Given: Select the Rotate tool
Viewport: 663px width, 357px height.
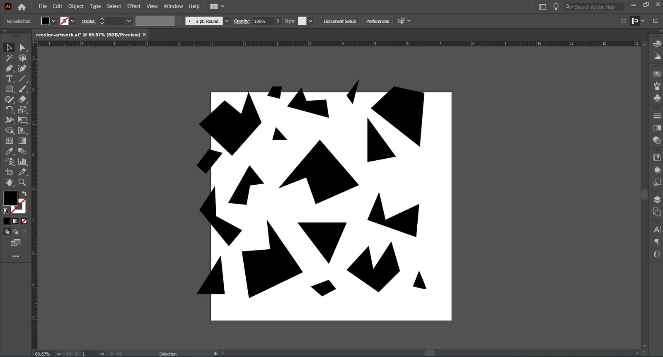Looking at the screenshot, I should tap(9, 110).
